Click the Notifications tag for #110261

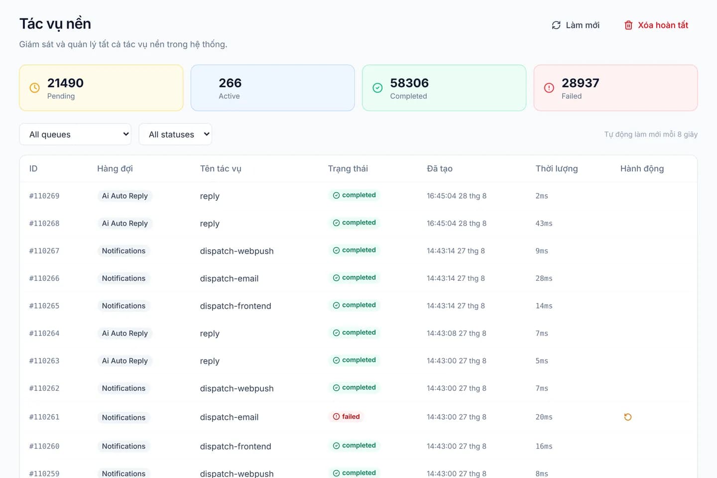(x=123, y=417)
